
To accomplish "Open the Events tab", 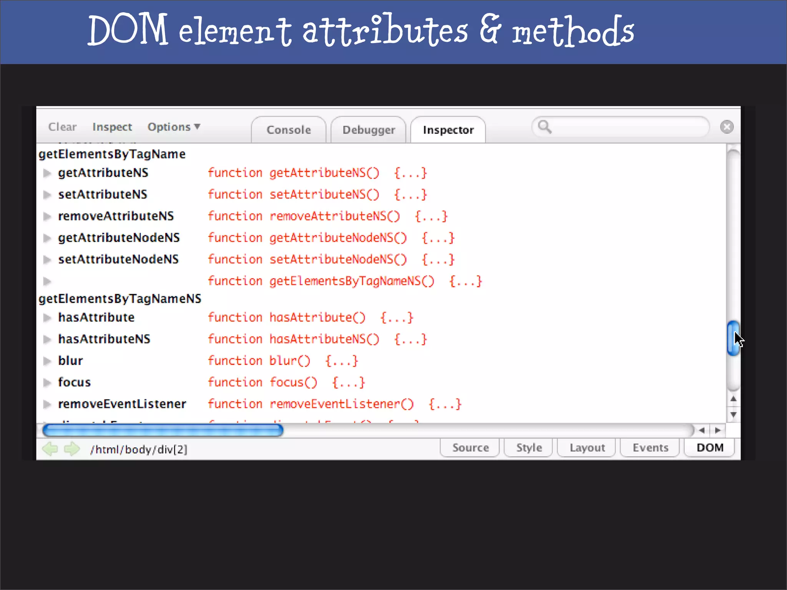I will pyautogui.click(x=650, y=448).
